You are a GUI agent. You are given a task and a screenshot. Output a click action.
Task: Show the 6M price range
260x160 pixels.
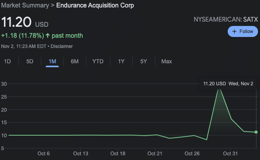click(74, 61)
